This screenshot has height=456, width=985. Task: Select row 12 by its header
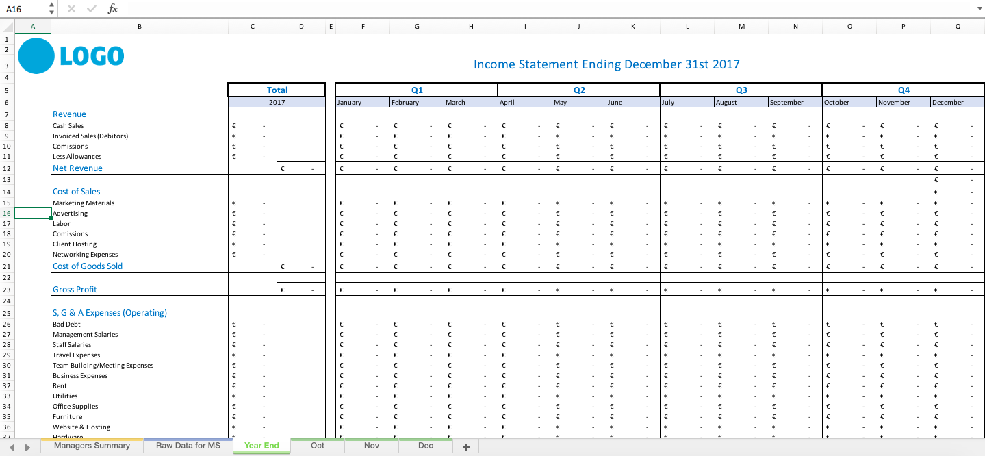pyautogui.click(x=6, y=168)
